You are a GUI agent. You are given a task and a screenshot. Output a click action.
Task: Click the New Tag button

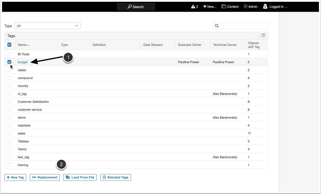pos(15,177)
